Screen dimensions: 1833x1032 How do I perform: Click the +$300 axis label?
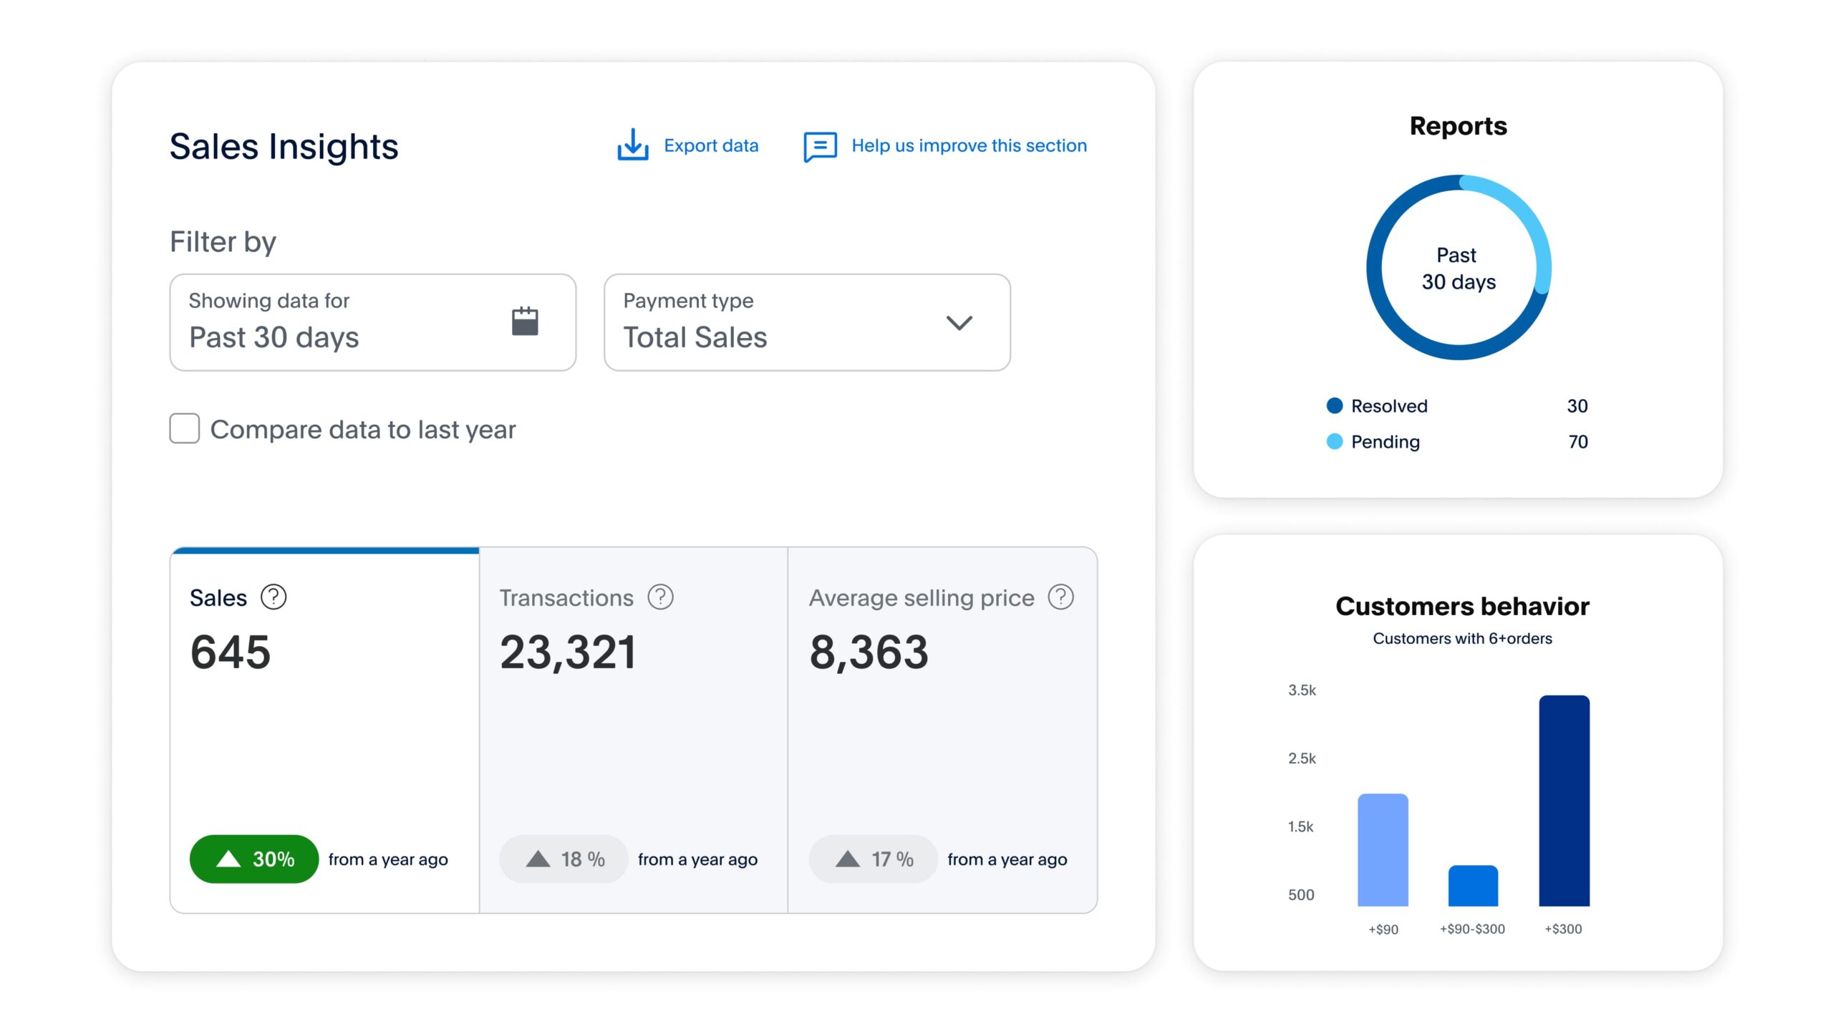pos(1563,929)
